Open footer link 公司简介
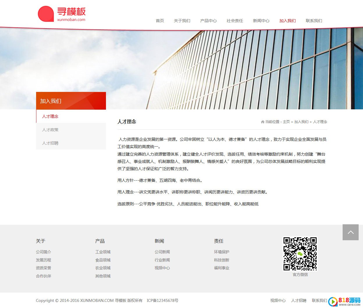 [43, 252]
